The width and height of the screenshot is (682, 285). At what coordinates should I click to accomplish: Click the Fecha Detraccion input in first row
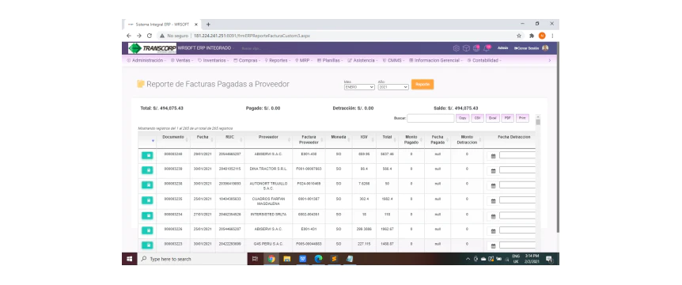pyautogui.click(x=517, y=155)
